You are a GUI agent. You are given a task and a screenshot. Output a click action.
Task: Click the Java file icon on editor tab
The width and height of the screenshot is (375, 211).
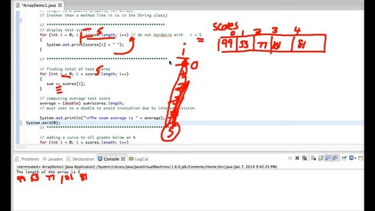[x=18, y=5]
